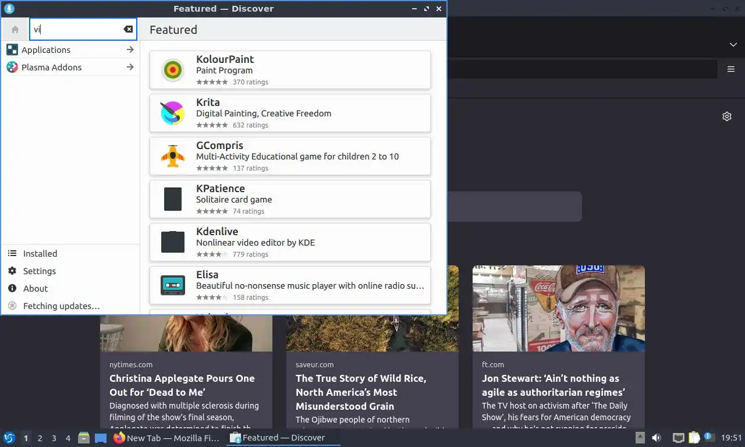Open KPatience app icon
The height and width of the screenshot is (447, 745).
pos(173,199)
